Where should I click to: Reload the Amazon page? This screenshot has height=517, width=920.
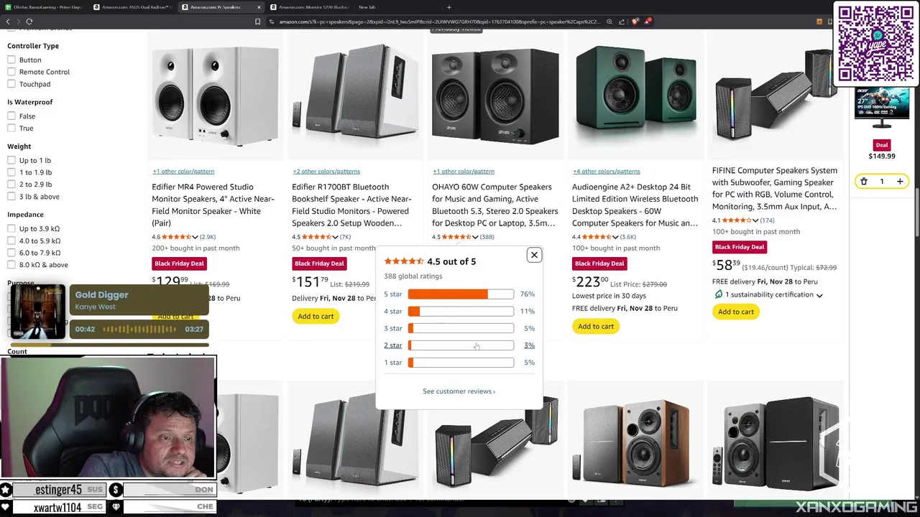tap(29, 22)
